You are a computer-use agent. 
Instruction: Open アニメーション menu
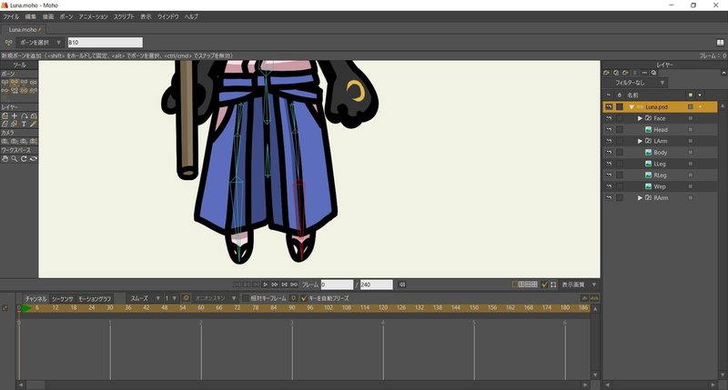(x=93, y=16)
